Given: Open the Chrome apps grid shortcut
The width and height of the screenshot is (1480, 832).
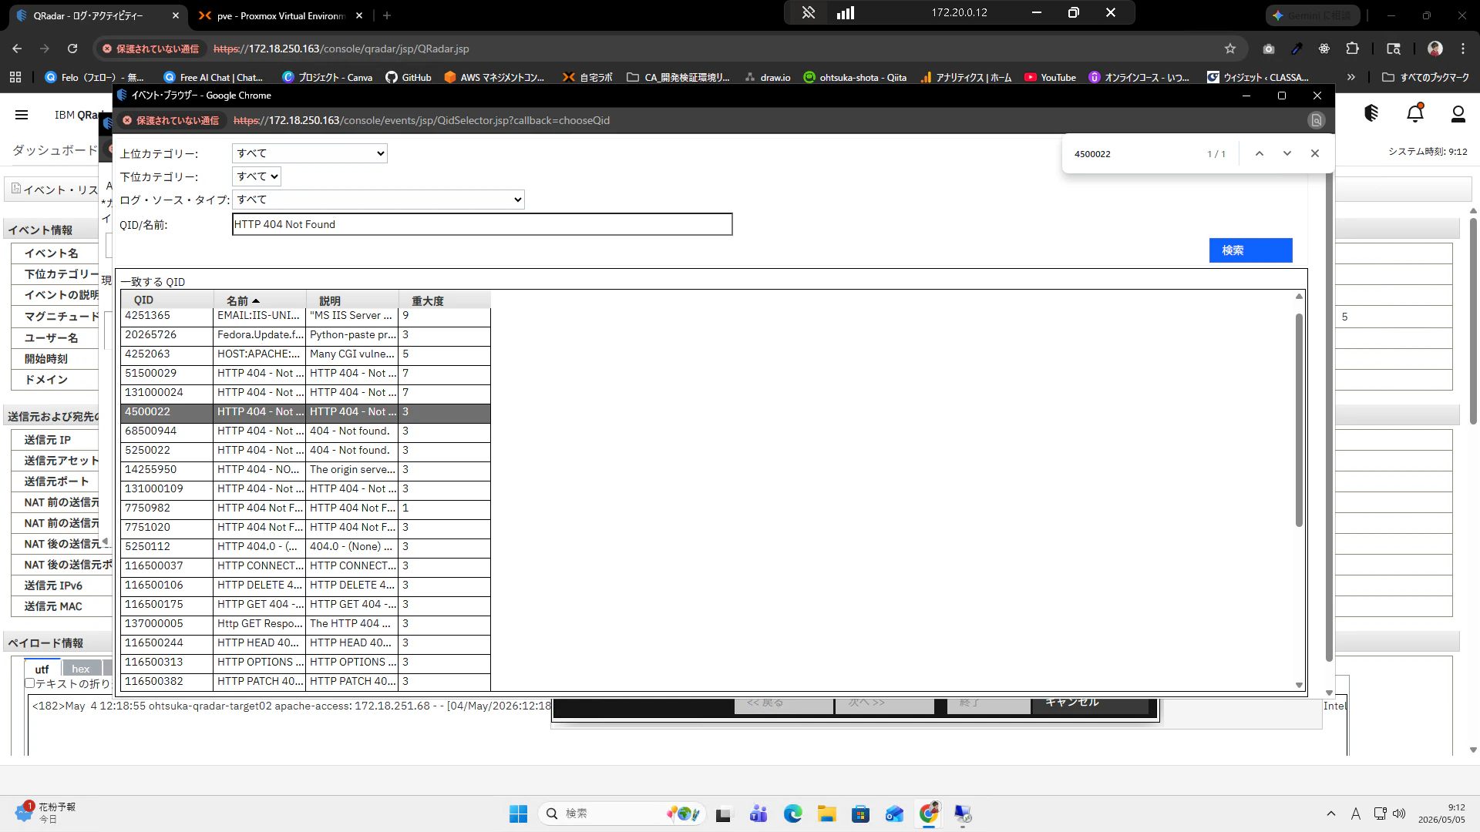Looking at the screenshot, I should point(15,77).
